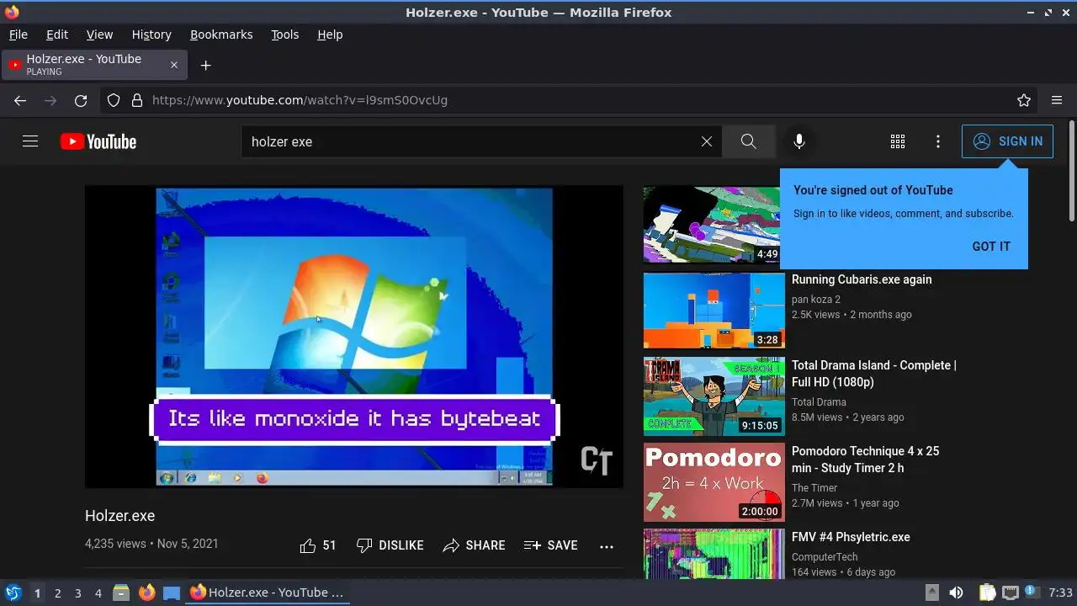Open the Tools menu
This screenshot has width=1077, height=606.
click(285, 35)
